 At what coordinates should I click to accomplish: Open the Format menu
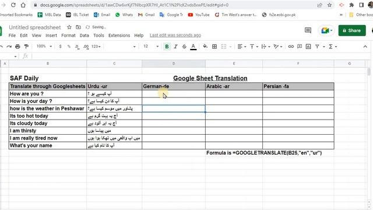point(68,36)
